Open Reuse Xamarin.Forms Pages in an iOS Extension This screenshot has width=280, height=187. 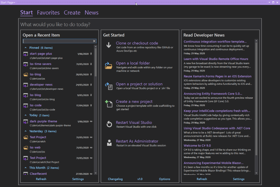(x=217, y=76)
